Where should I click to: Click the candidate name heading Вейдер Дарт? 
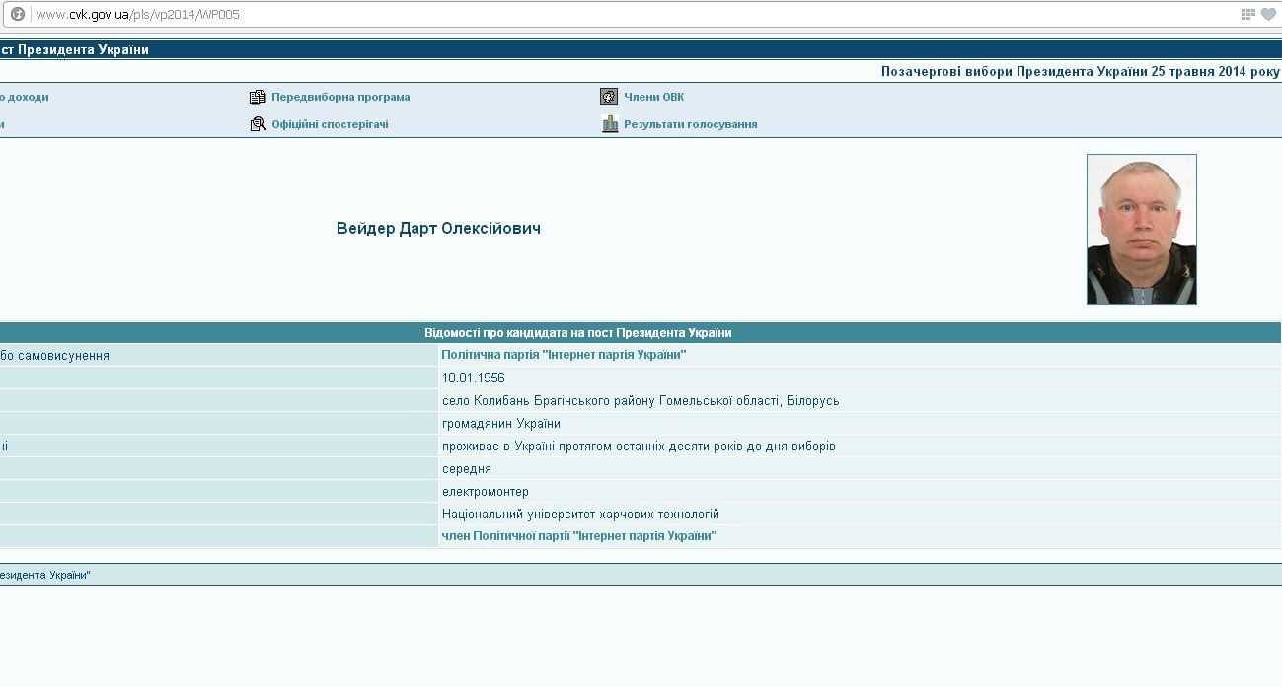coord(438,229)
